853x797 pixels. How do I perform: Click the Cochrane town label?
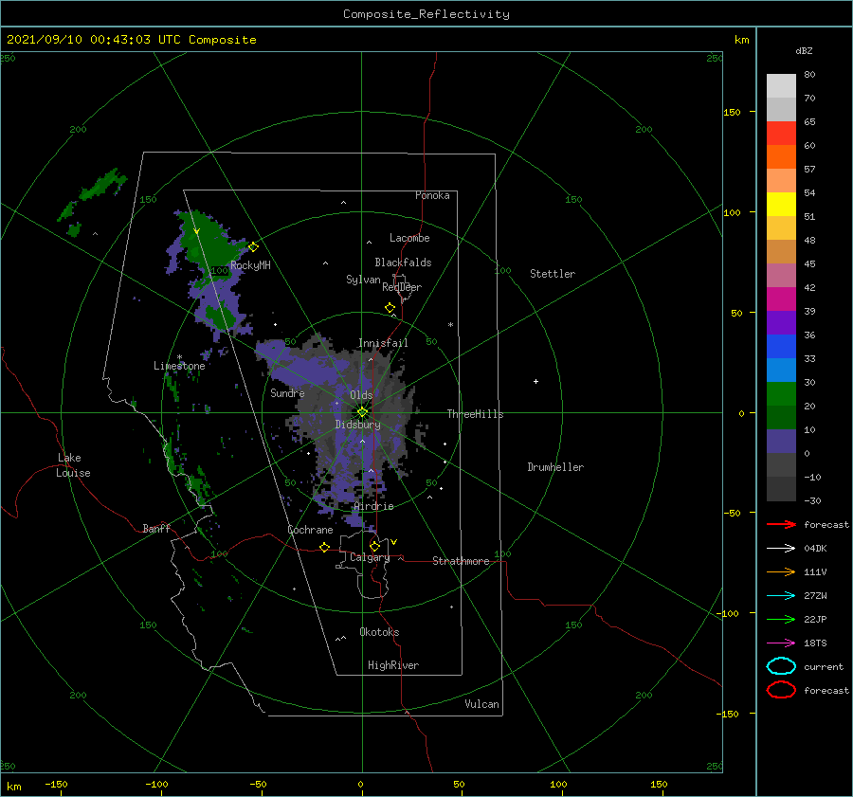point(310,530)
